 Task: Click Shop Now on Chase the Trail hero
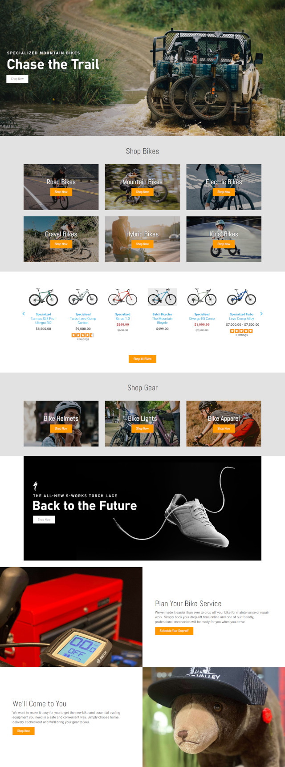[x=17, y=79]
